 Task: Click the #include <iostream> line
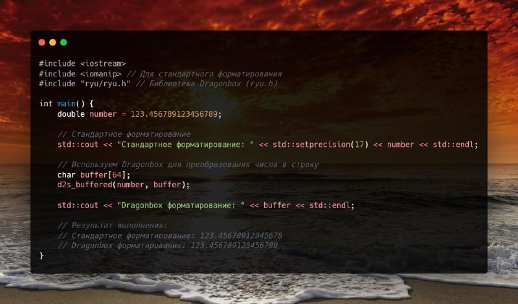pyautogui.click(x=82, y=64)
